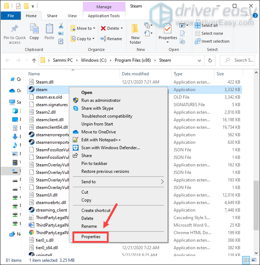Click Chrome icon of ThirdPartyLegalNotices HTML file
The width and height of the screenshot is (260, 265).
[x=32, y=233]
